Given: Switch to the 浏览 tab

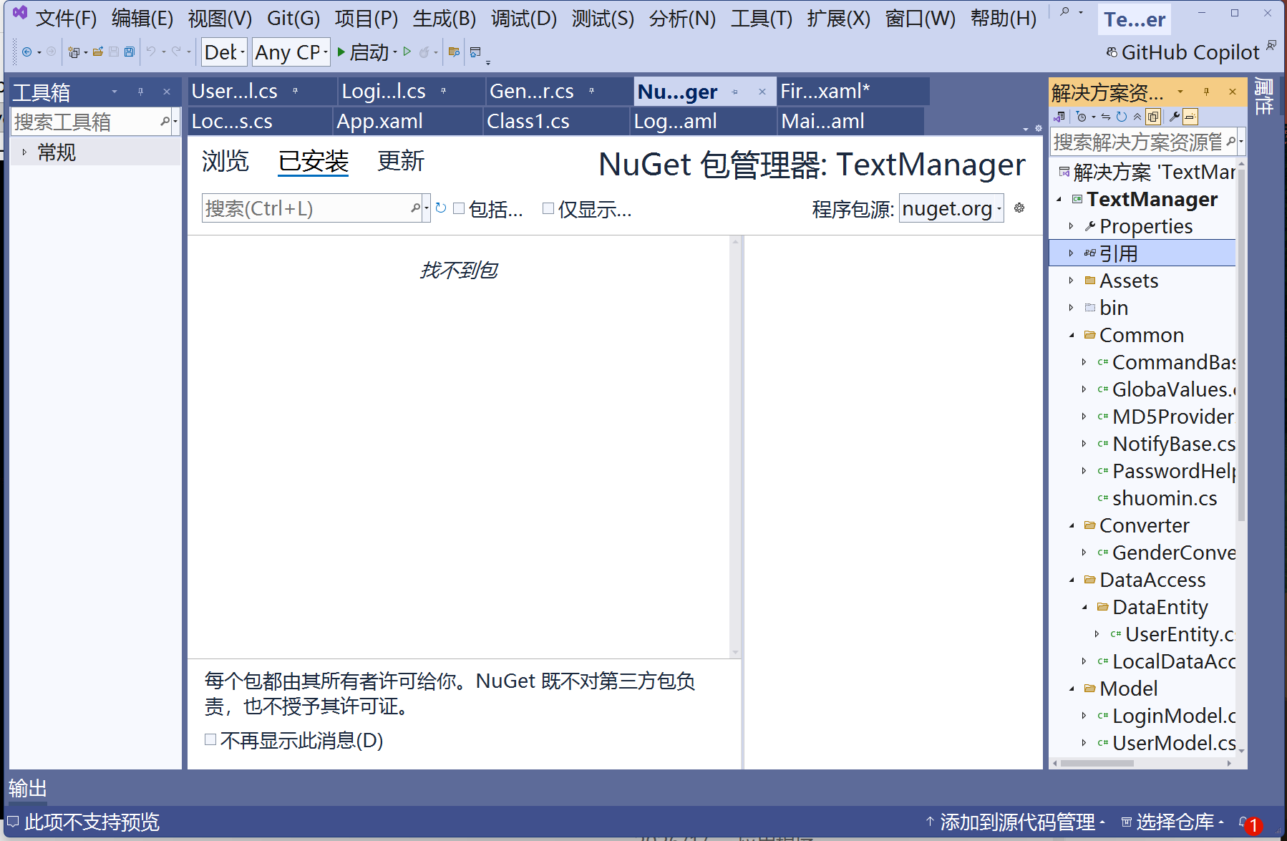Looking at the screenshot, I should click(225, 161).
